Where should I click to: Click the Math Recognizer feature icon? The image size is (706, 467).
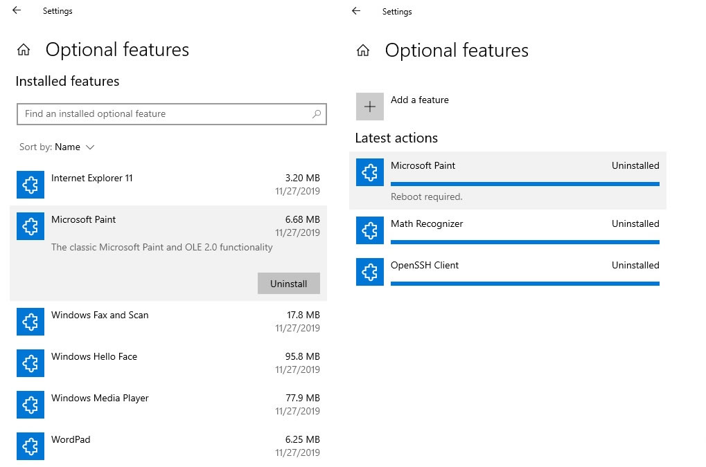tap(370, 230)
